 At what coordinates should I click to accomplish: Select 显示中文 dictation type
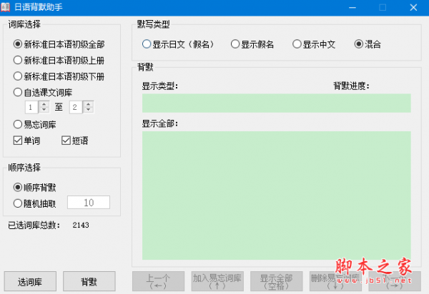click(314, 44)
